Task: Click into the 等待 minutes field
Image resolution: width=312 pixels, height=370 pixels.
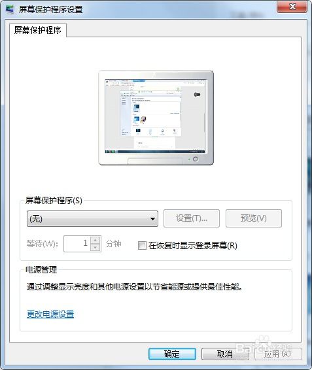Action: (x=77, y=244)
